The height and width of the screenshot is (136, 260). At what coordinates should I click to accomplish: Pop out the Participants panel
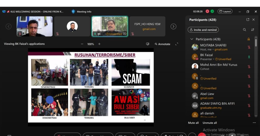248,20
